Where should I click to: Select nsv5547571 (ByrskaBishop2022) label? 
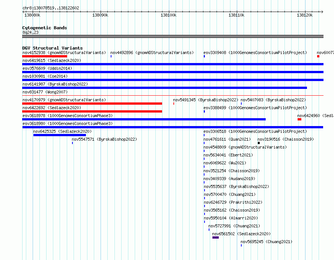point(104,139)
